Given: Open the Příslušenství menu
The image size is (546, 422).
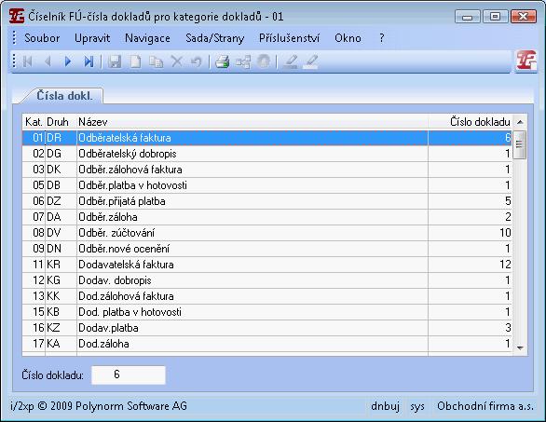Looking at the screenshot, I should pos(289,38).
